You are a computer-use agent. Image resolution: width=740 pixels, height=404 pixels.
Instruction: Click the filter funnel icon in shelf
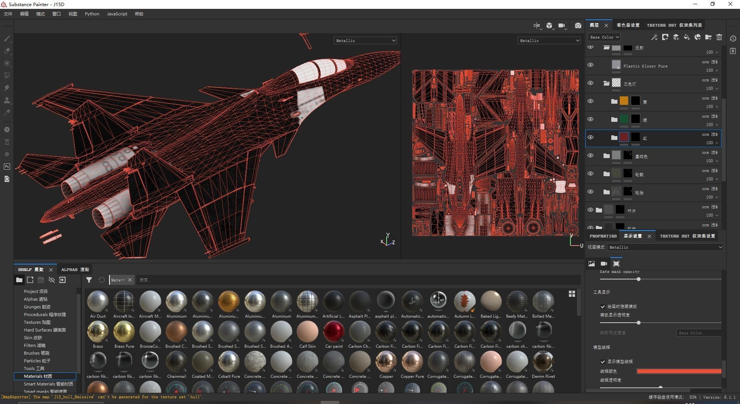click(89, 280)
